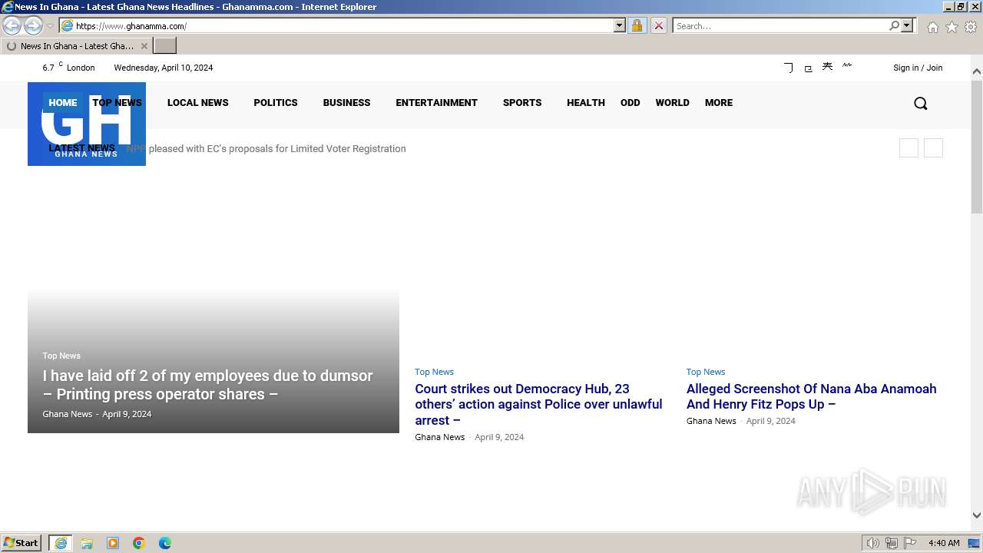Open the dumsor printing press article
Image resolution: width=983 pixels, height=553 pixels.
pyautogui.click(x=207, y=385)
